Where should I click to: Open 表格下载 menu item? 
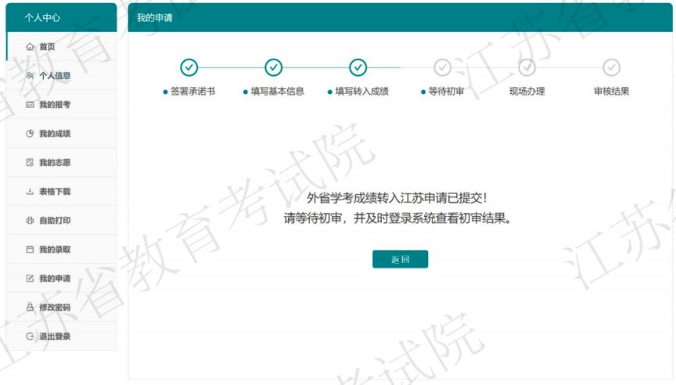pyautogui.click(x=61, y=191)
